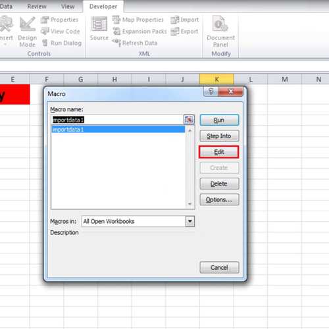Open the Review ribbon tab

[37, 7]
